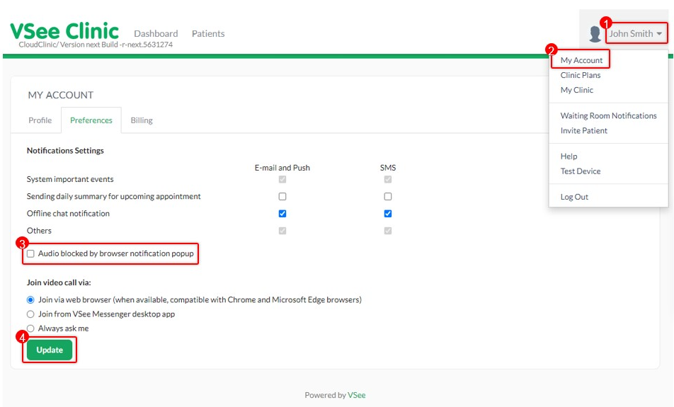Check Audio blocked by browser notification popup

30,253
